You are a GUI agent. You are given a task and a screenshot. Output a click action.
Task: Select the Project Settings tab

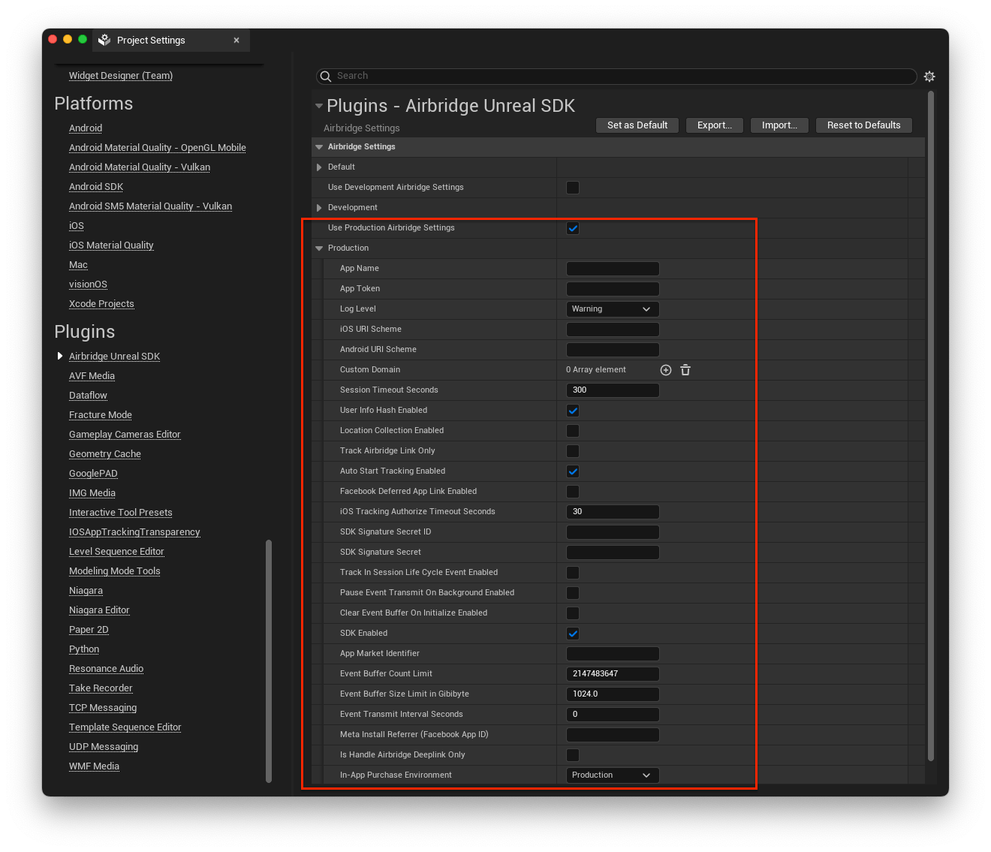click(x=171, y=41)
